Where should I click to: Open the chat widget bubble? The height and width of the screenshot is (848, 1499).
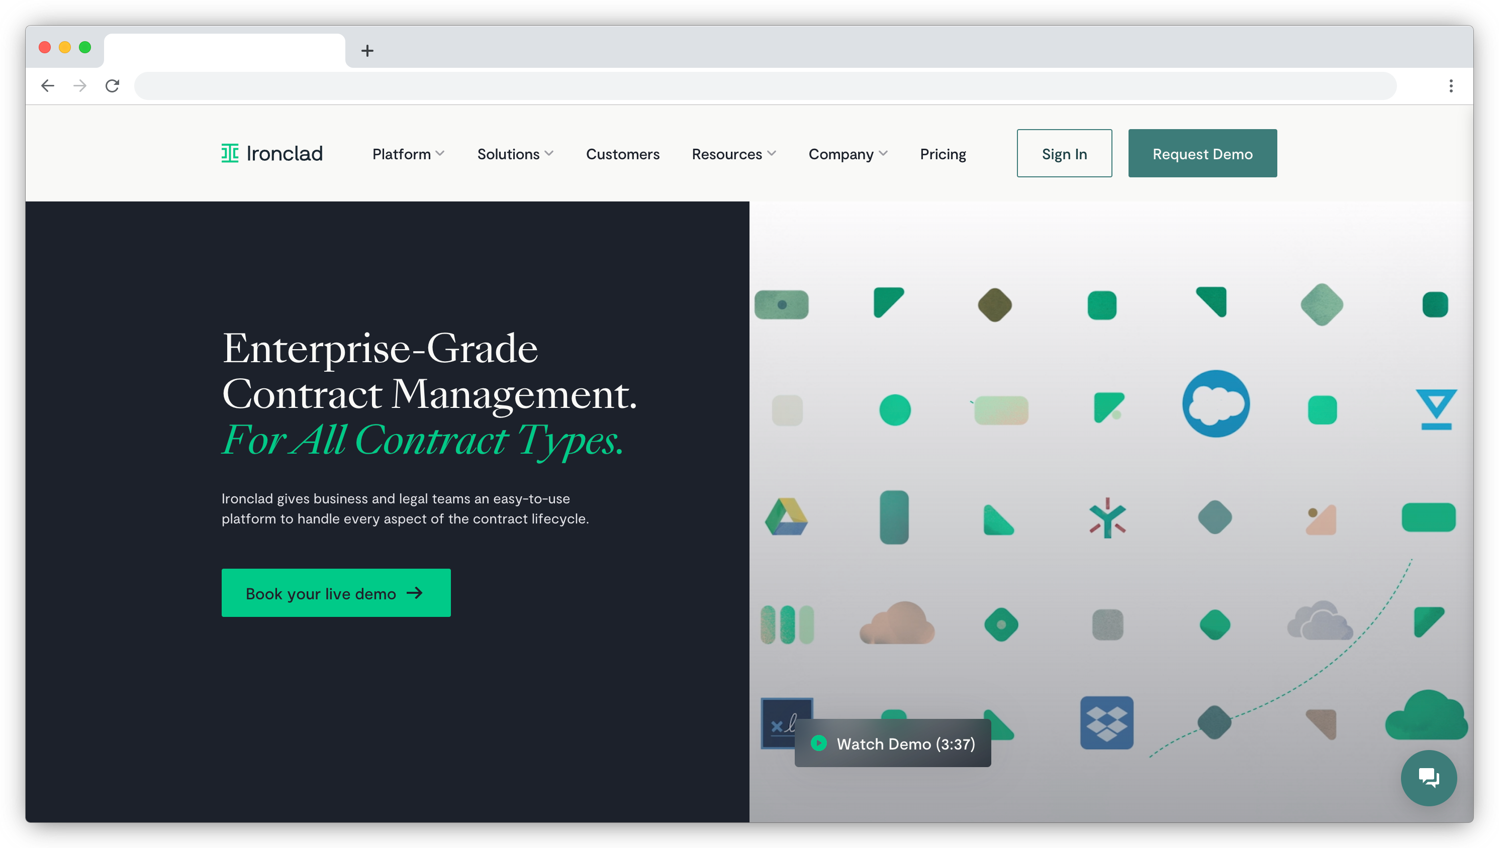coord(1428,778)
